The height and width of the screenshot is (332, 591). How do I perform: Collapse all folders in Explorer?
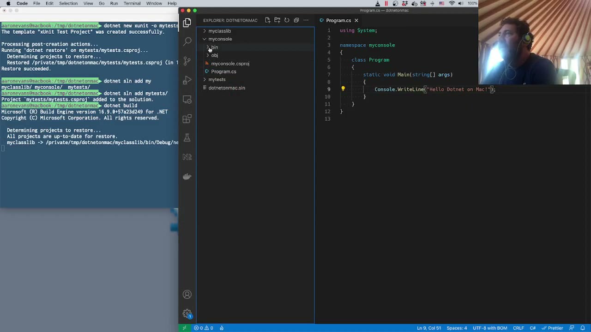[296, 20]
